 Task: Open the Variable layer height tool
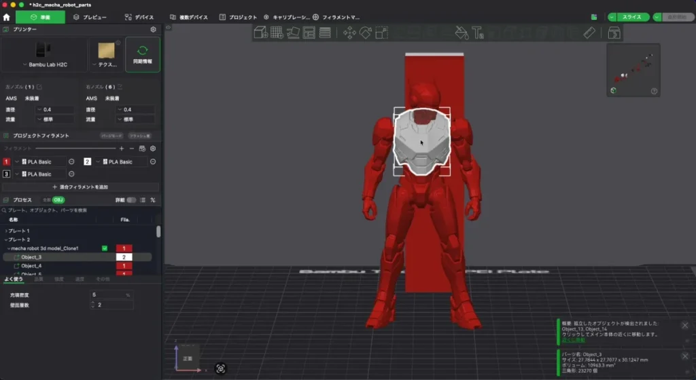[x=325, y=33]
